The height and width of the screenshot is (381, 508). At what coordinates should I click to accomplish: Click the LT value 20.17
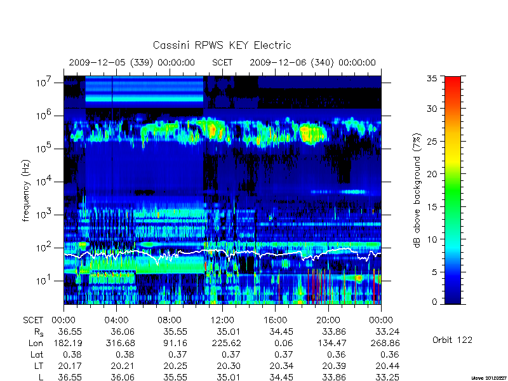70,366
